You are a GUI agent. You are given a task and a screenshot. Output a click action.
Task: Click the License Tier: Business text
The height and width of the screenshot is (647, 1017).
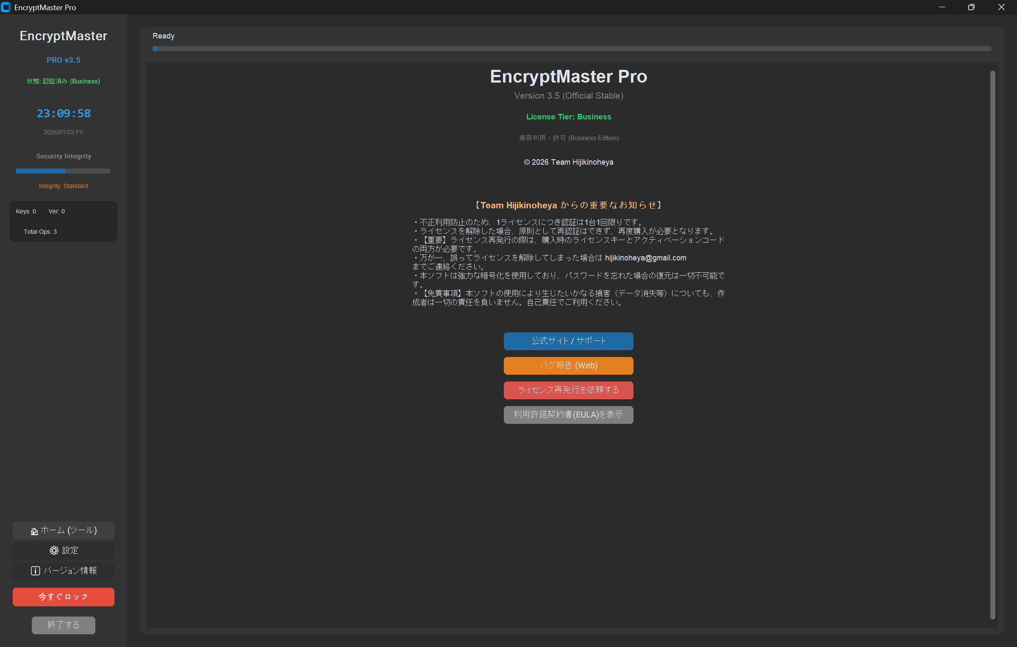coord(568,116)
